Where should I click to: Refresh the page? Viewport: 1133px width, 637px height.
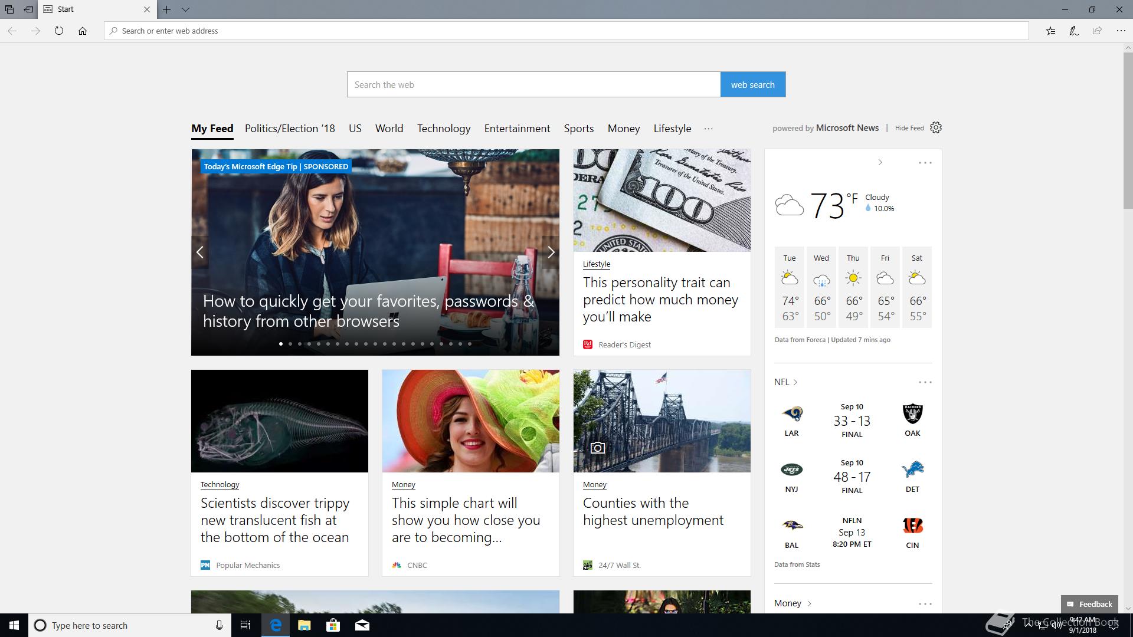pyautogui.click(x=59, y=31)
